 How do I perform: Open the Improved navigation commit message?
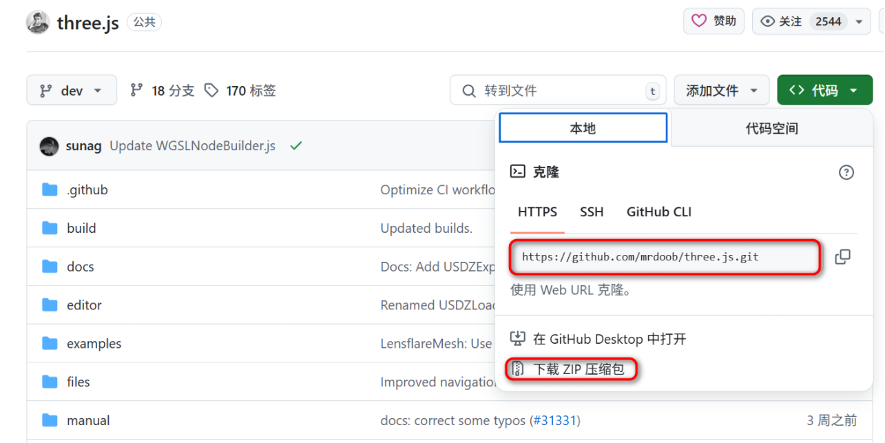(437, 382)
